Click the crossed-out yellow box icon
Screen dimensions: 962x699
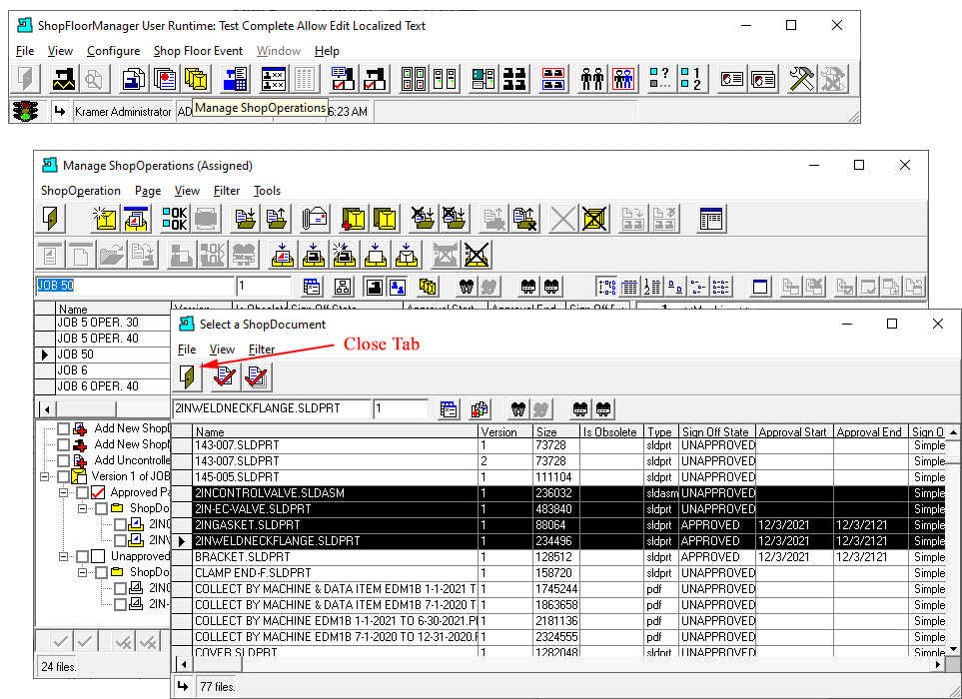pyautogui.click(x=594, y=219)
